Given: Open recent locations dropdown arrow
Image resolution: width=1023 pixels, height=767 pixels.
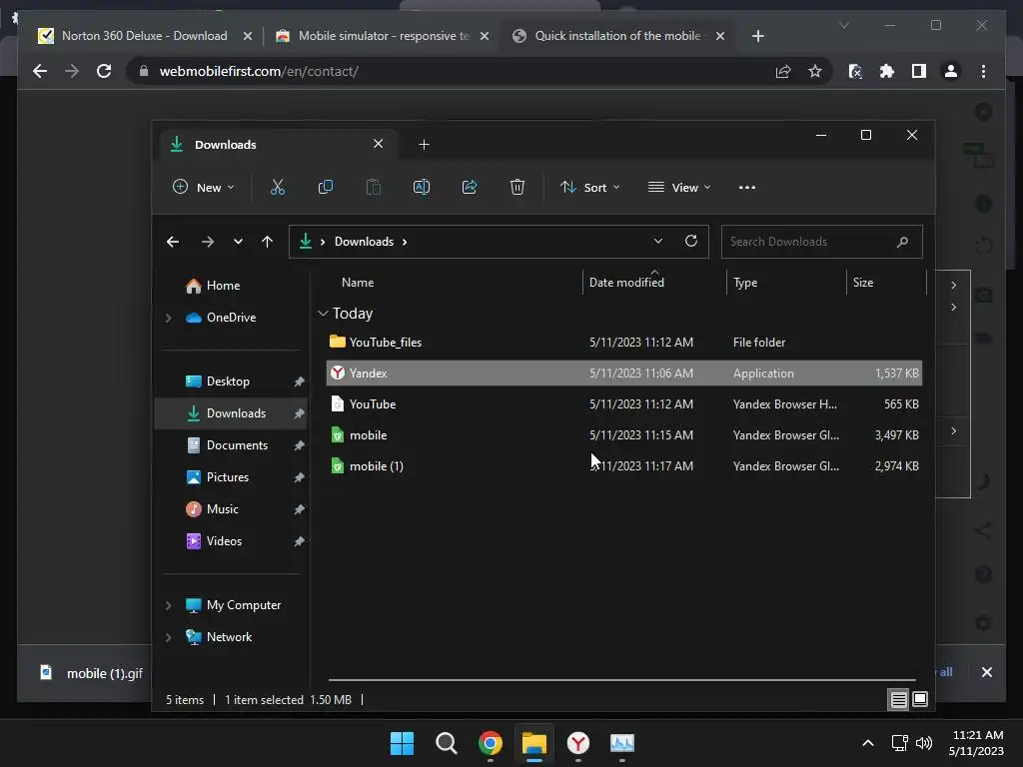Looking at the screenshot, I should click(x=238, y=242).
